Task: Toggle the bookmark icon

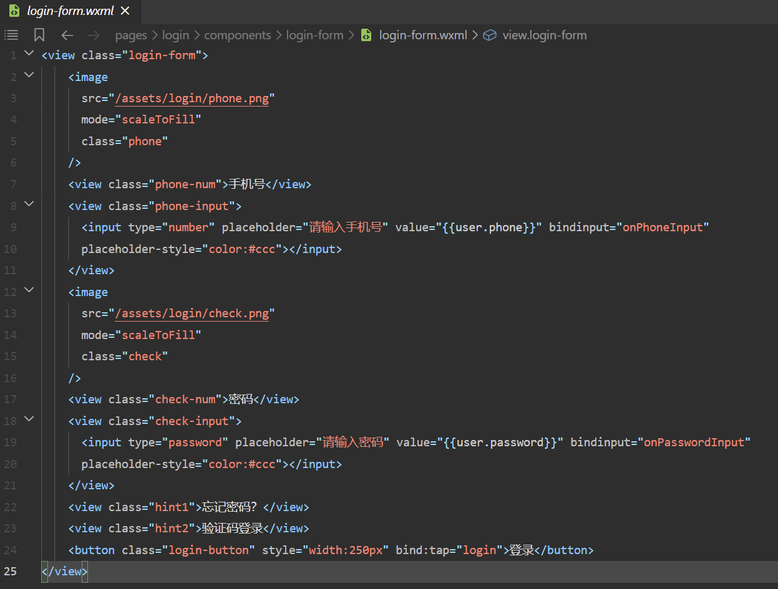Action: click(x=39, y=35)
